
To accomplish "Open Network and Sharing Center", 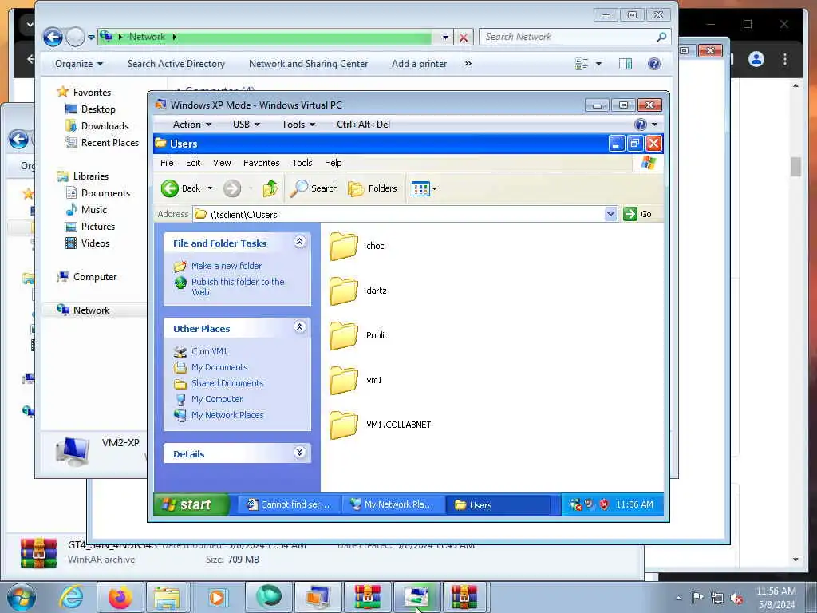I will 308,64.
